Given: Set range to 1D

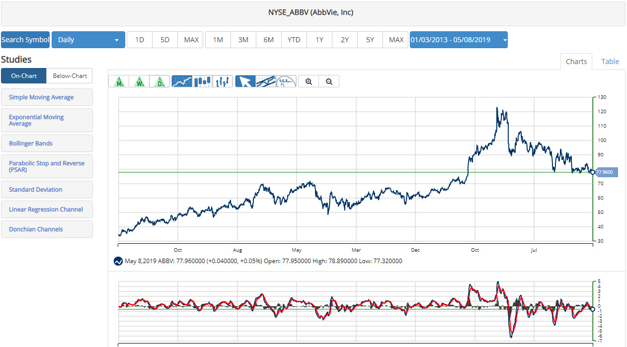Looking at the screenshot, I should pos(140,40).
